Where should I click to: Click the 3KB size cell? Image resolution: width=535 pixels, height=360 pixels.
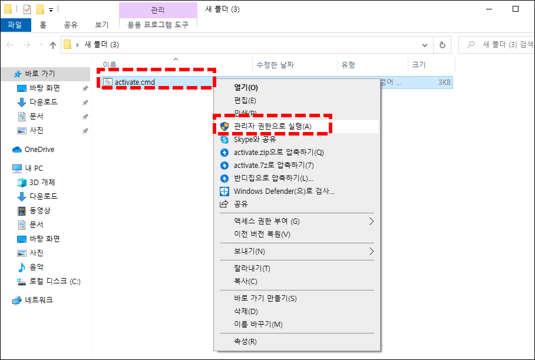click(444, 82)
